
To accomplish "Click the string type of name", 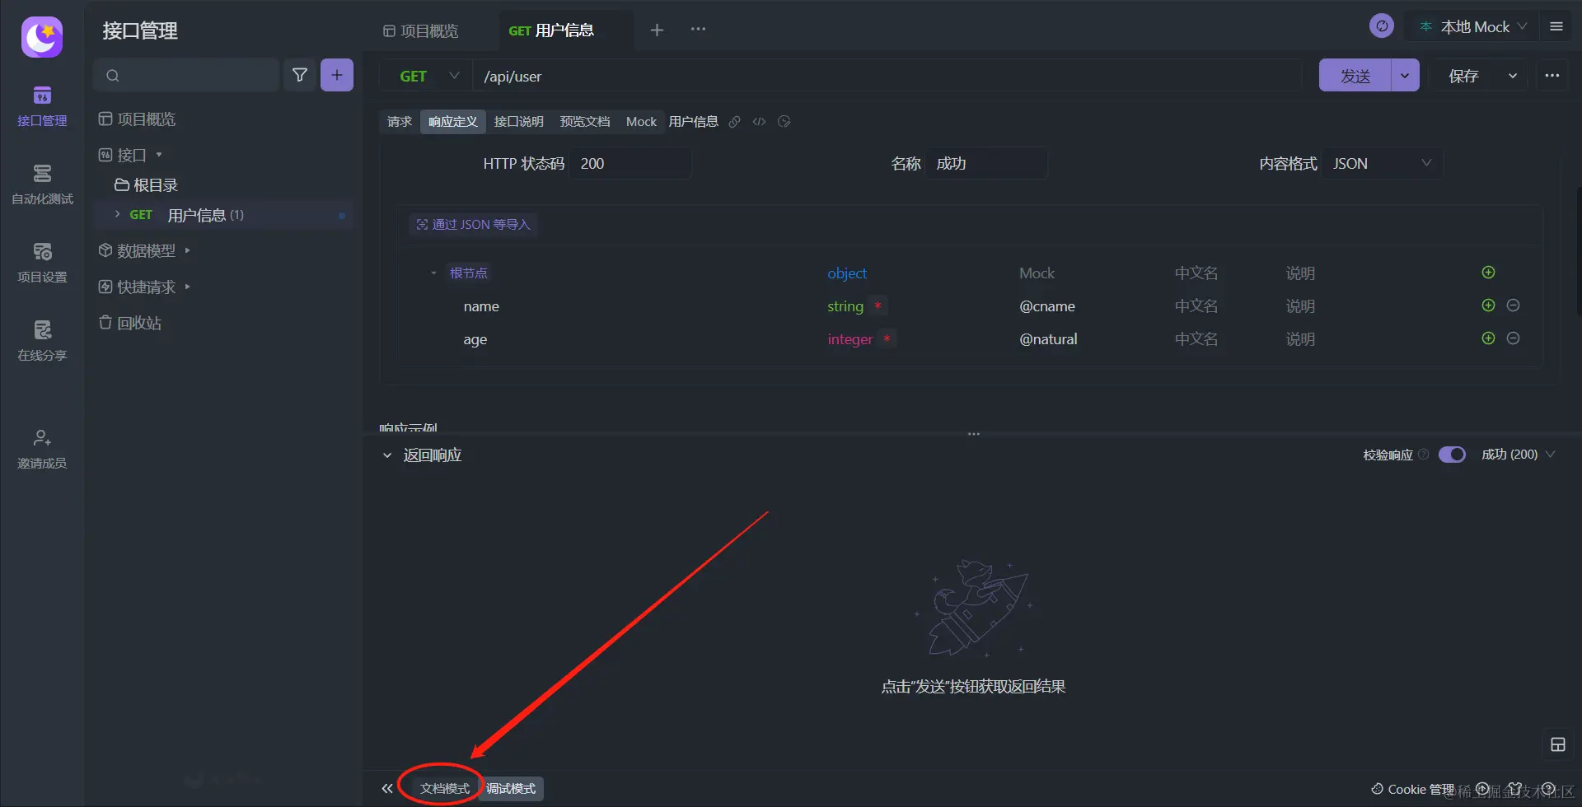I will tap(845, 306).
